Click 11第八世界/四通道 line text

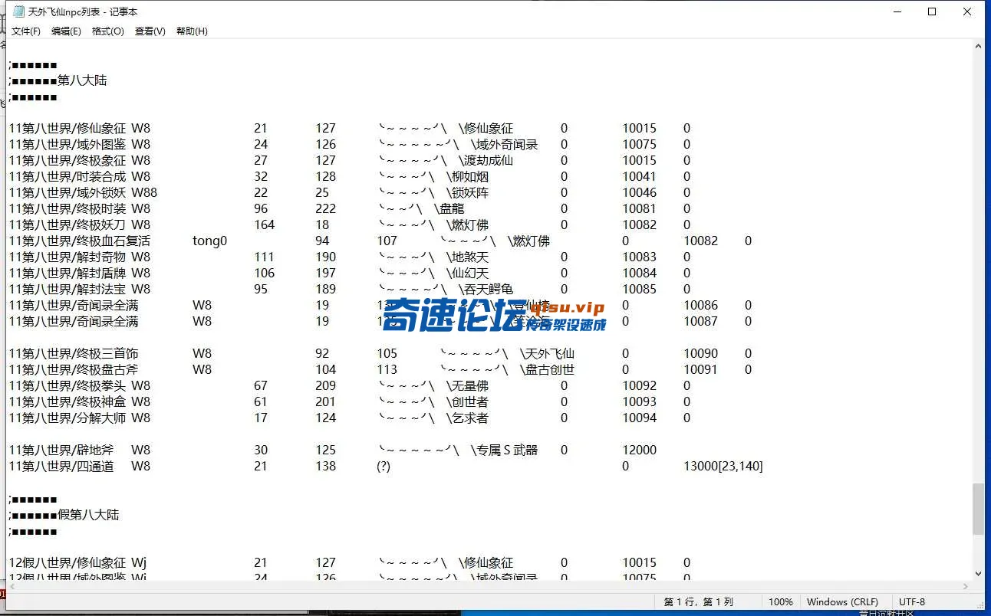[61, 467]
